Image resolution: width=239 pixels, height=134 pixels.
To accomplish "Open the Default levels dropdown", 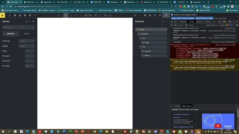I will tap(212, 25).
